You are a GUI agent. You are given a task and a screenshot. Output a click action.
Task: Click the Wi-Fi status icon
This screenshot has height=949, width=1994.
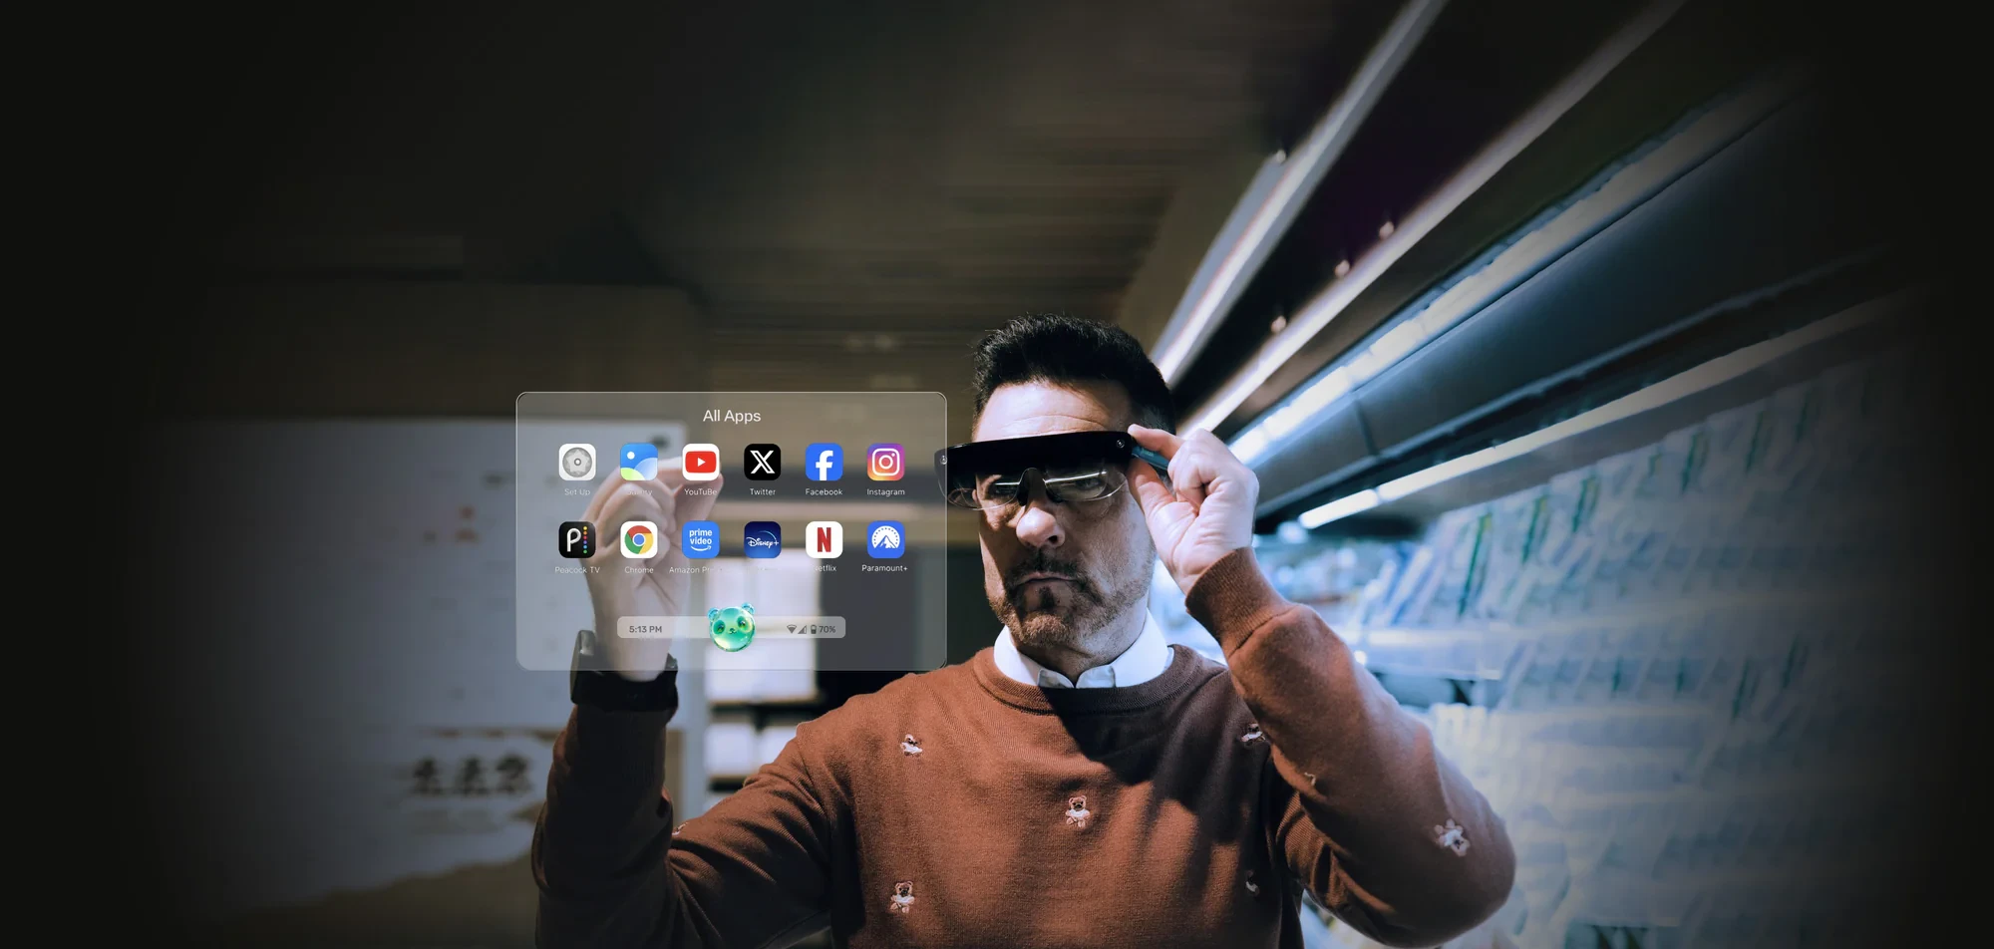[x=792, y=629]
